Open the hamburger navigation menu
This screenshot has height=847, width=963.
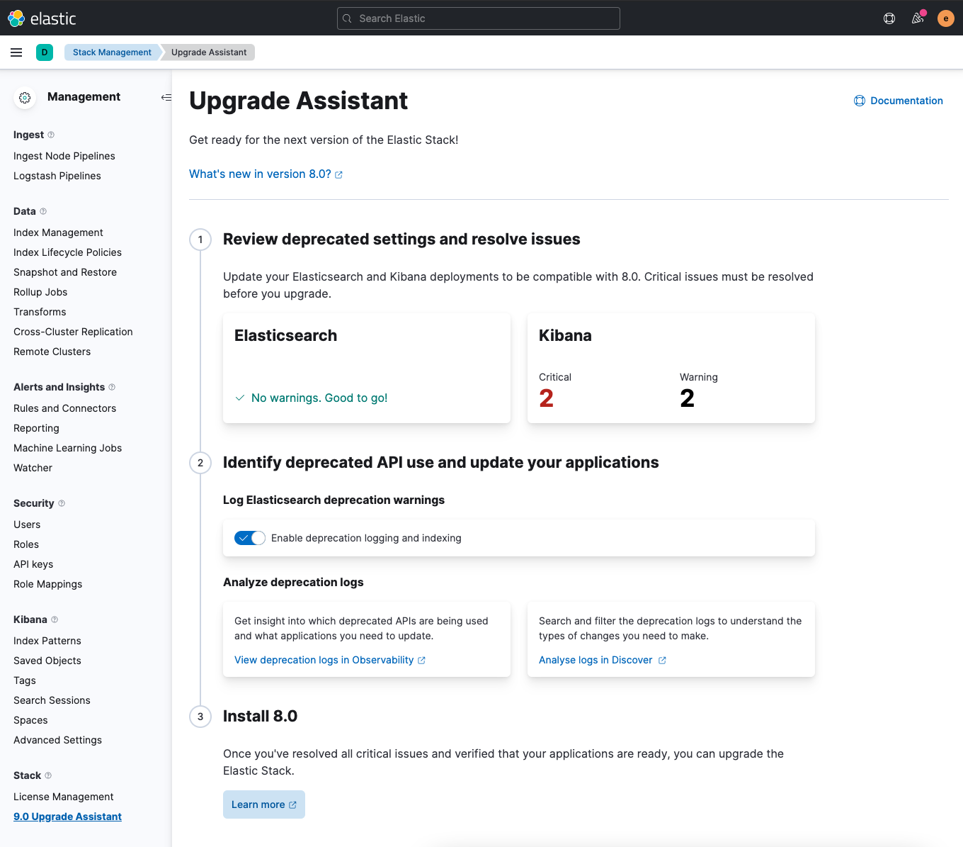[x=16, y=52]
